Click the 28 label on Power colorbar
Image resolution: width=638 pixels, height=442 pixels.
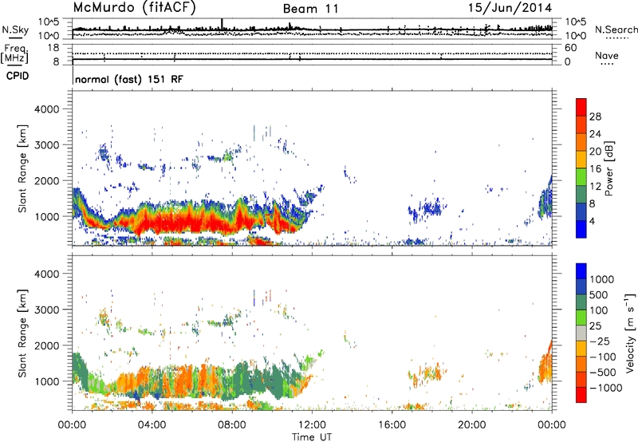(x=595, y=116)
